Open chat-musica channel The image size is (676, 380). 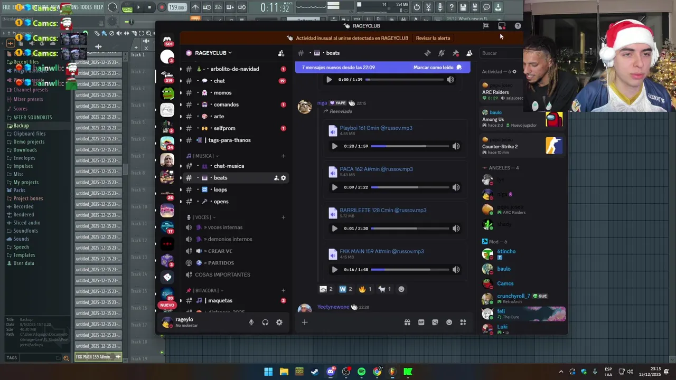point(234,166)
